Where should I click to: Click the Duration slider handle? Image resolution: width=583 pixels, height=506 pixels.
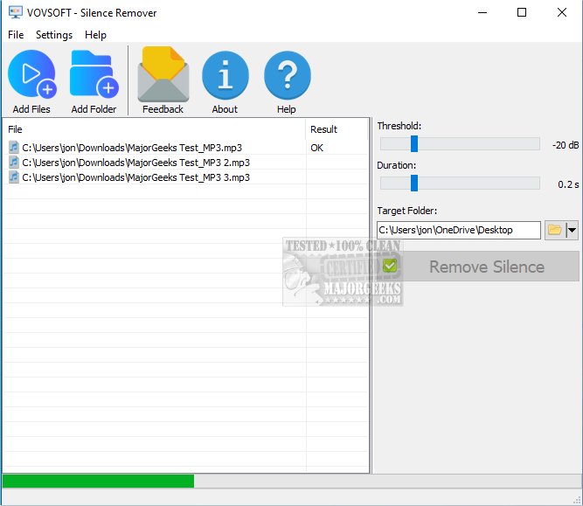pyautogui.click(x=414, y=184)
